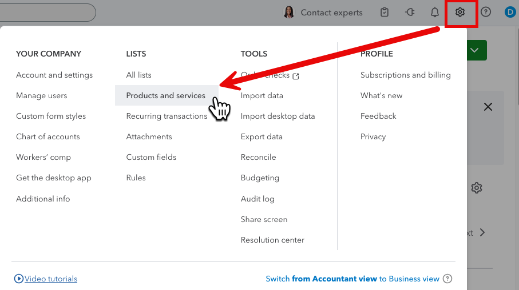
Task: Open Account and settings
Action: point(54,75)
